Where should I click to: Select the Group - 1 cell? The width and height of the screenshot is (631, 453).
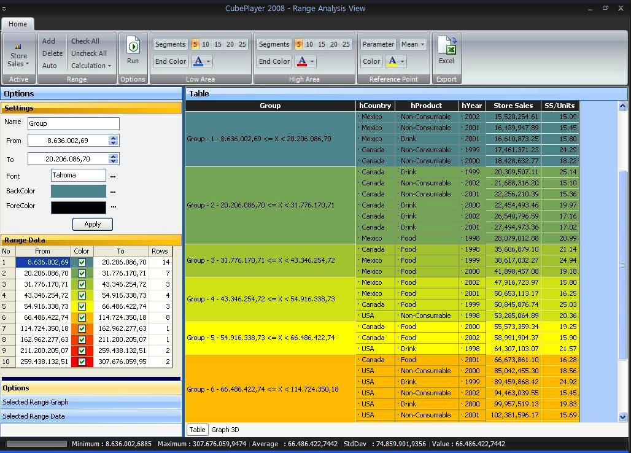270,139
